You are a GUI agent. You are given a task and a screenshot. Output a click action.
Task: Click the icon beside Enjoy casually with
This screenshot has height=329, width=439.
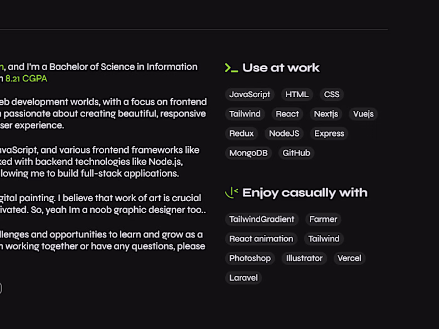click(x=231, y=192)
